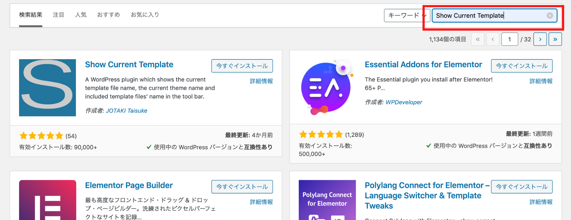Jump to the first results page

(x=478, y=39)
